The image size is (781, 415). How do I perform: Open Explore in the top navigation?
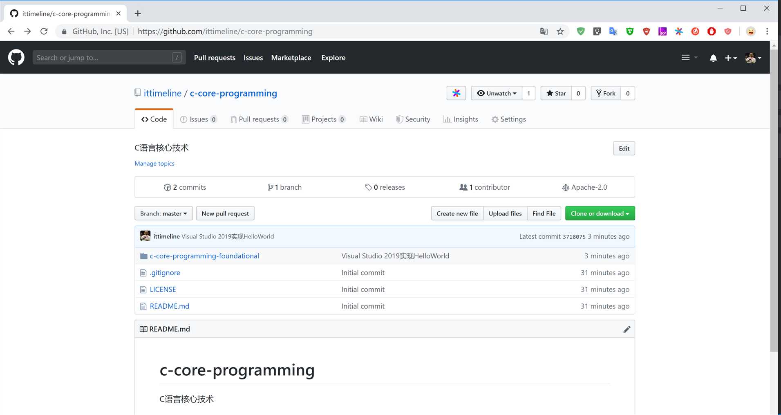[x=333, y=58]
